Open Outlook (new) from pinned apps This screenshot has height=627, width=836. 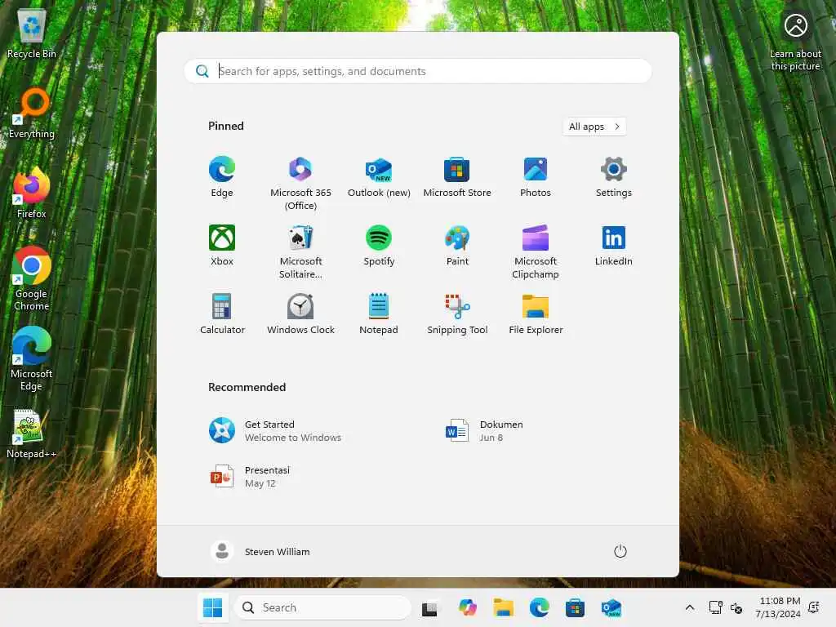[379, 177]
